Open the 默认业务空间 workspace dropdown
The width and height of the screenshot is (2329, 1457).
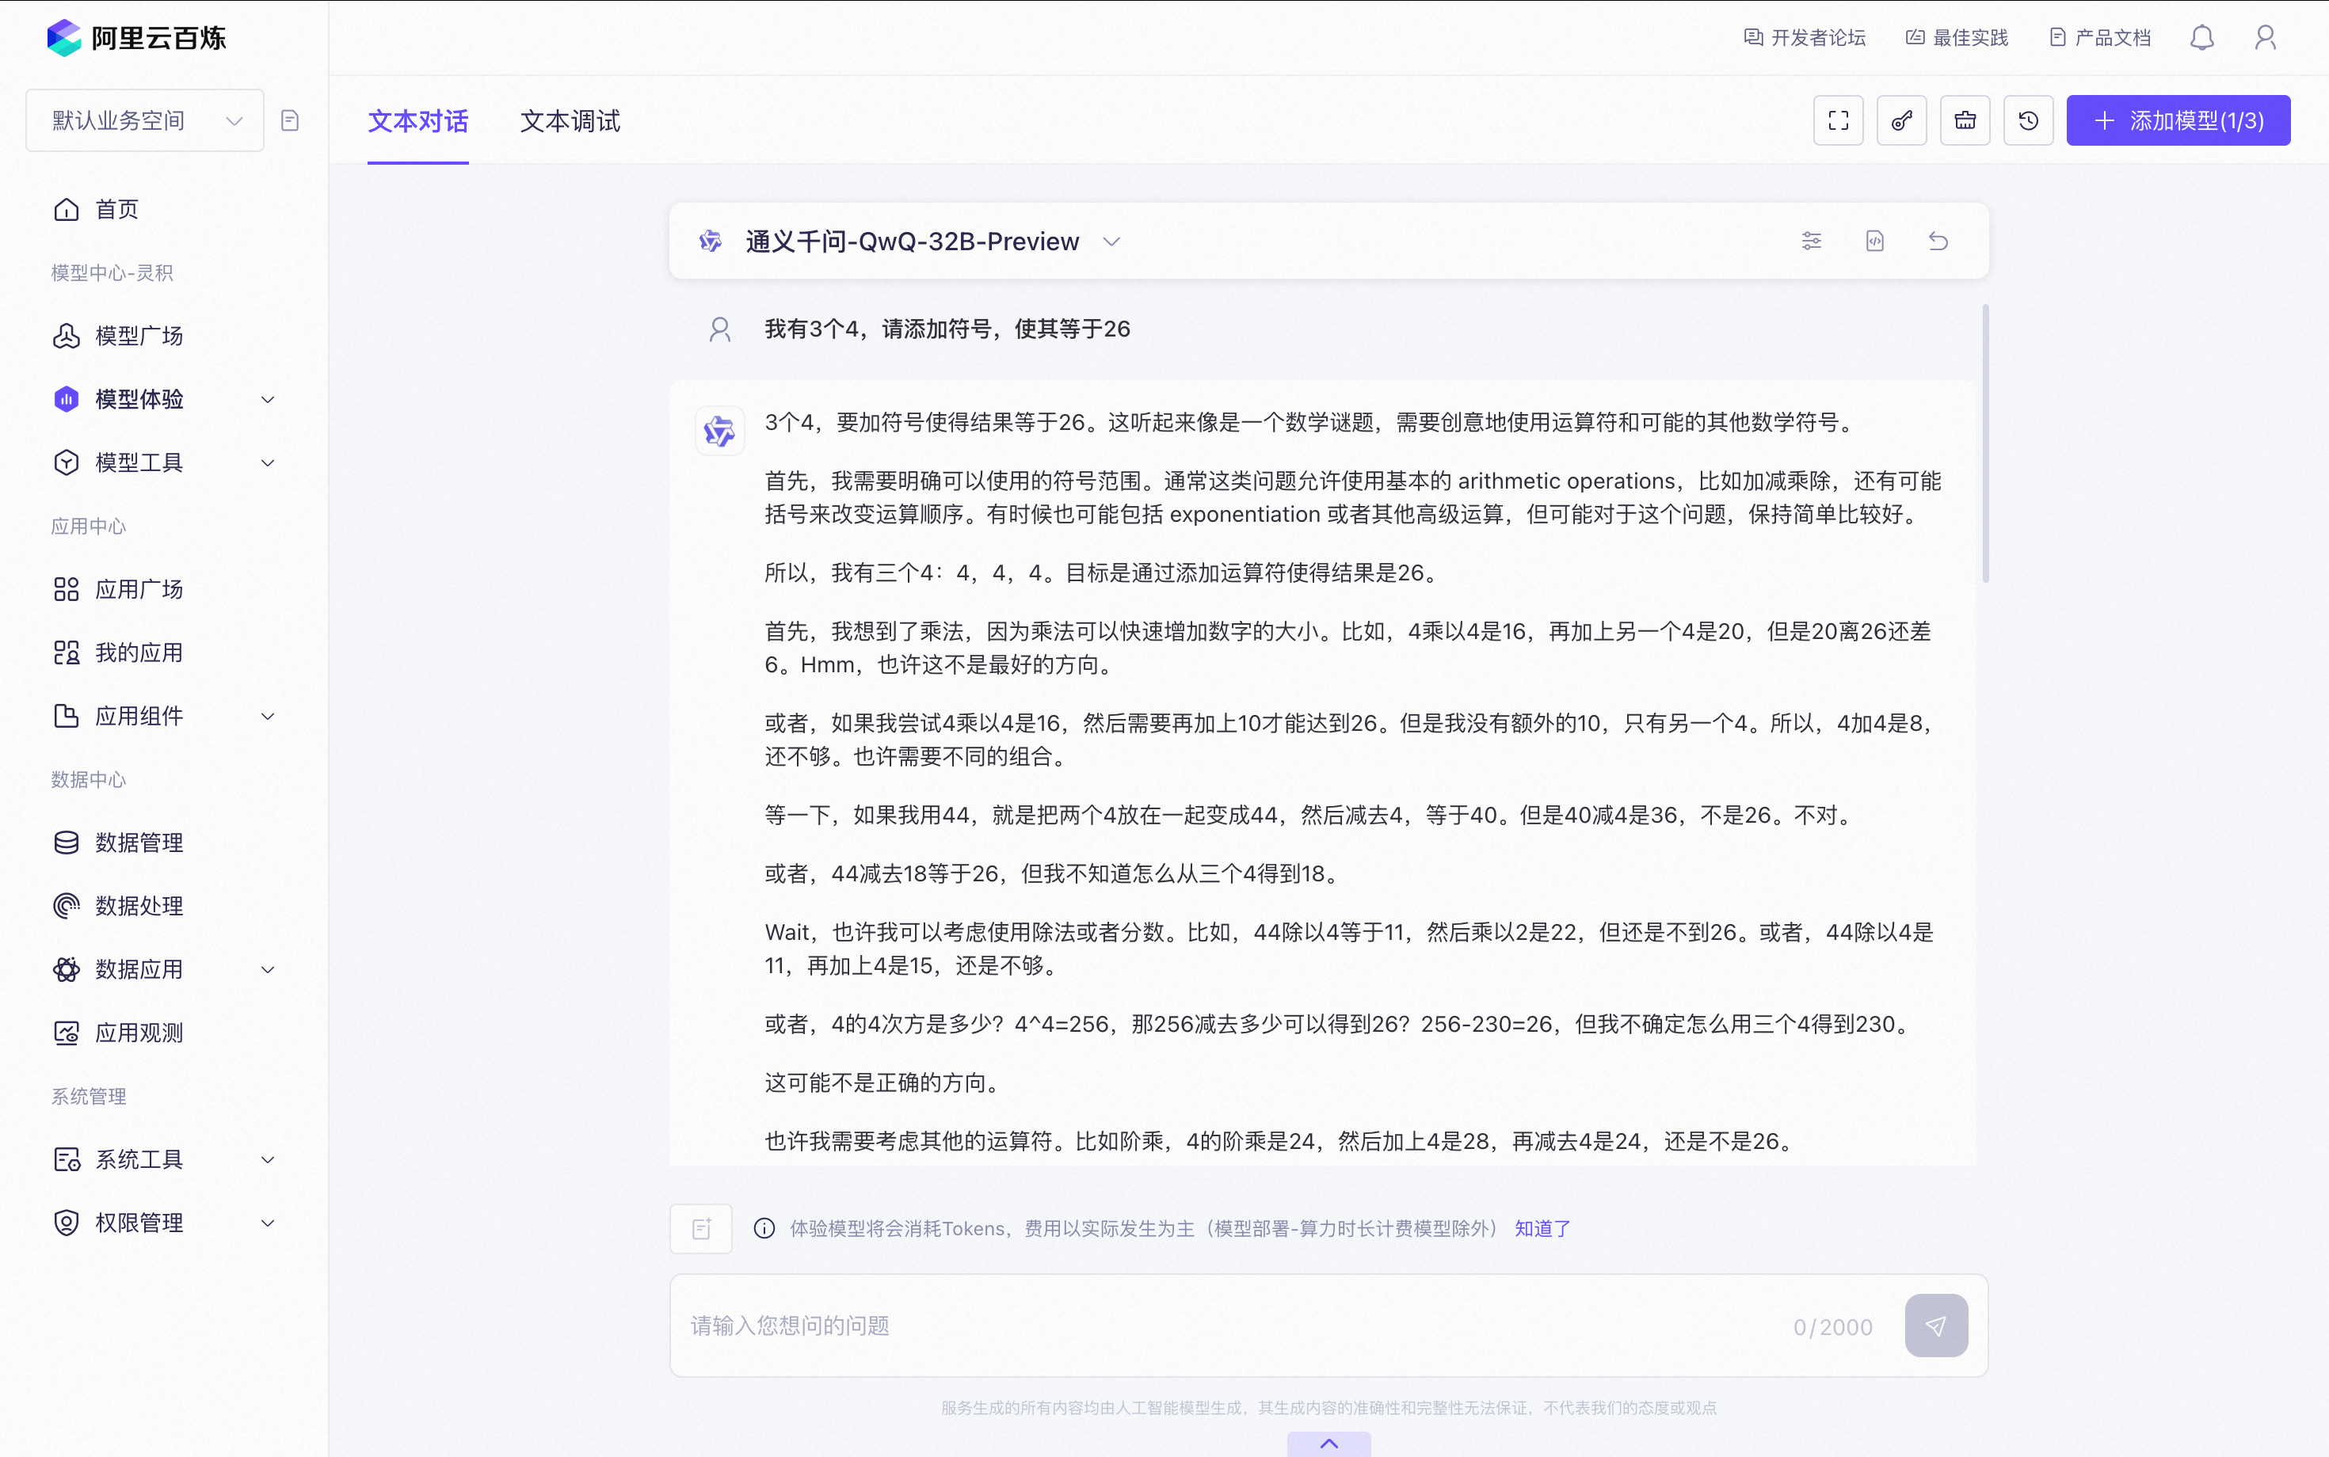pyautogui.click(x=145, y=120)
